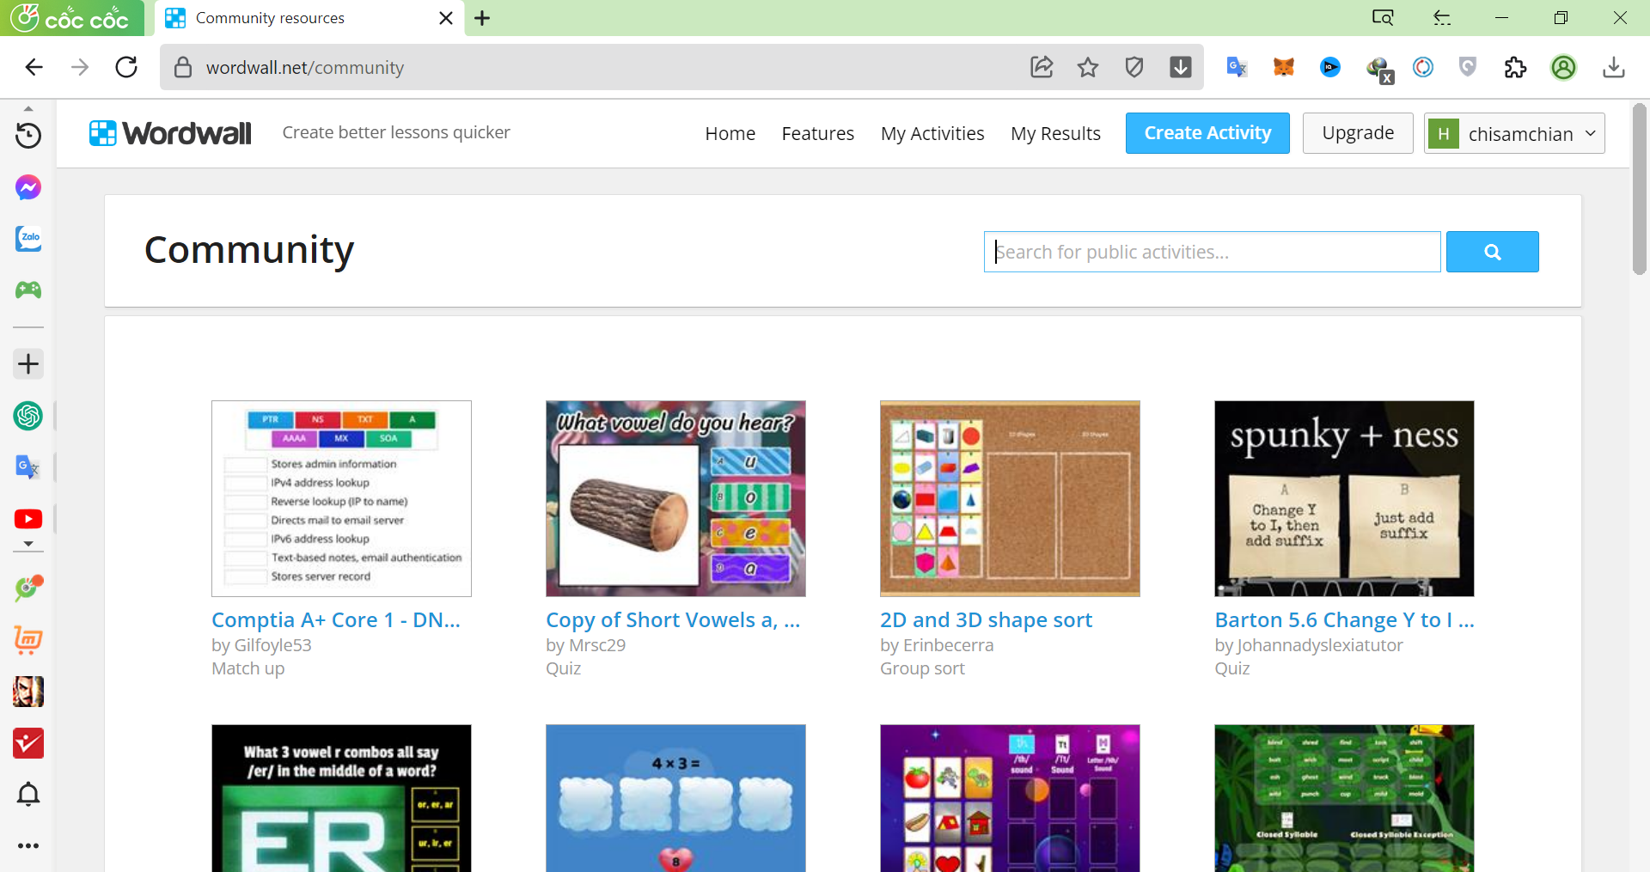Open ChatGPT sidebar icon

coord(28,416)
